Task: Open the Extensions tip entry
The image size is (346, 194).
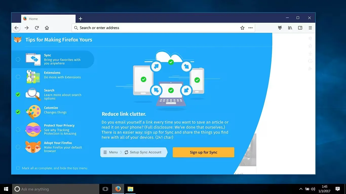Action: coord(53,77)
